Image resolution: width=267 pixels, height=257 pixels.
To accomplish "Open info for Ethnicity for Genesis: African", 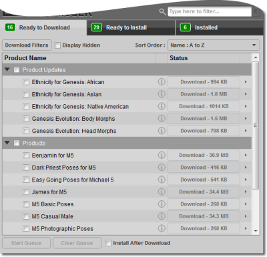I will pos(162,82).
